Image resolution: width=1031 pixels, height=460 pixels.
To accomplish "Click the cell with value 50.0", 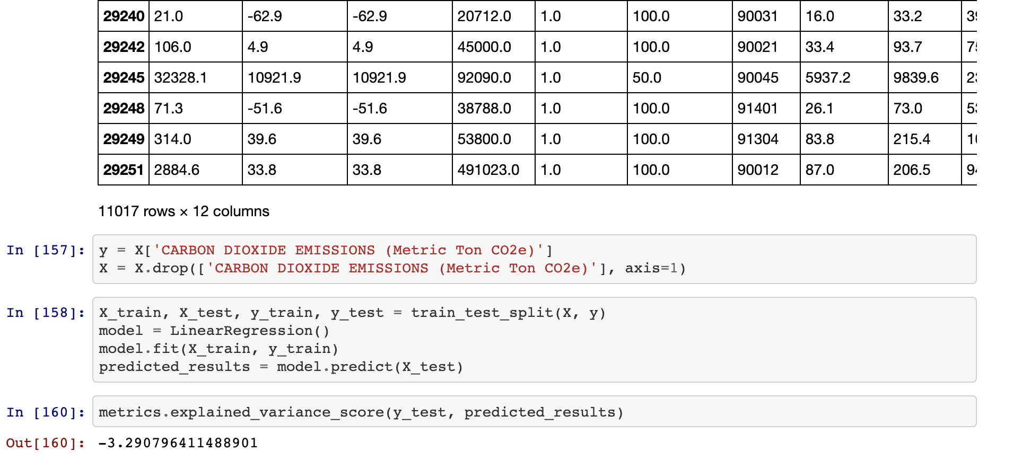I will (680, 77).
